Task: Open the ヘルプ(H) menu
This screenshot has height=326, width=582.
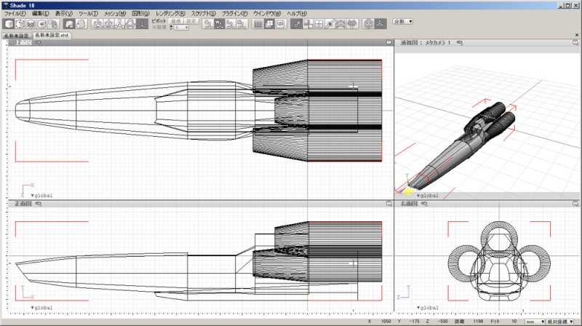Action: 297,13
